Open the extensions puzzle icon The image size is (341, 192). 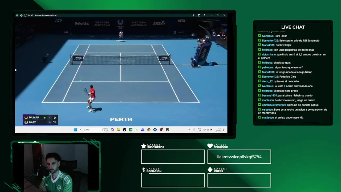pyautogui.click(x=199, y=15)
